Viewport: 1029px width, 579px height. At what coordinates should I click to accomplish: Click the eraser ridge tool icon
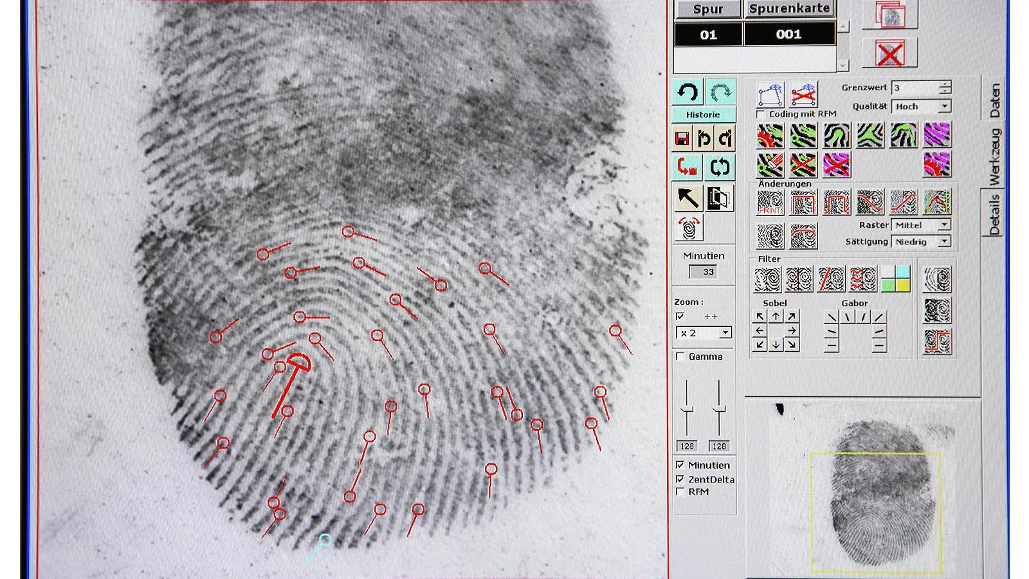[770, 165]
